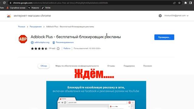This screenshot has width=194, height=109.
Task: Click the Рекомендованные badge icon
Action: [x=54, y=42]
